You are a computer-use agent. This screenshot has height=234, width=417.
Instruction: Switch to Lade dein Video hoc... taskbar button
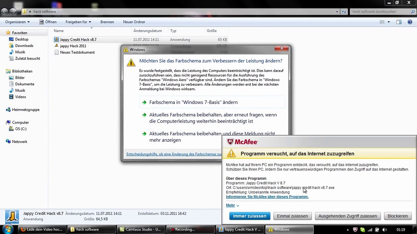pos(42,229)
